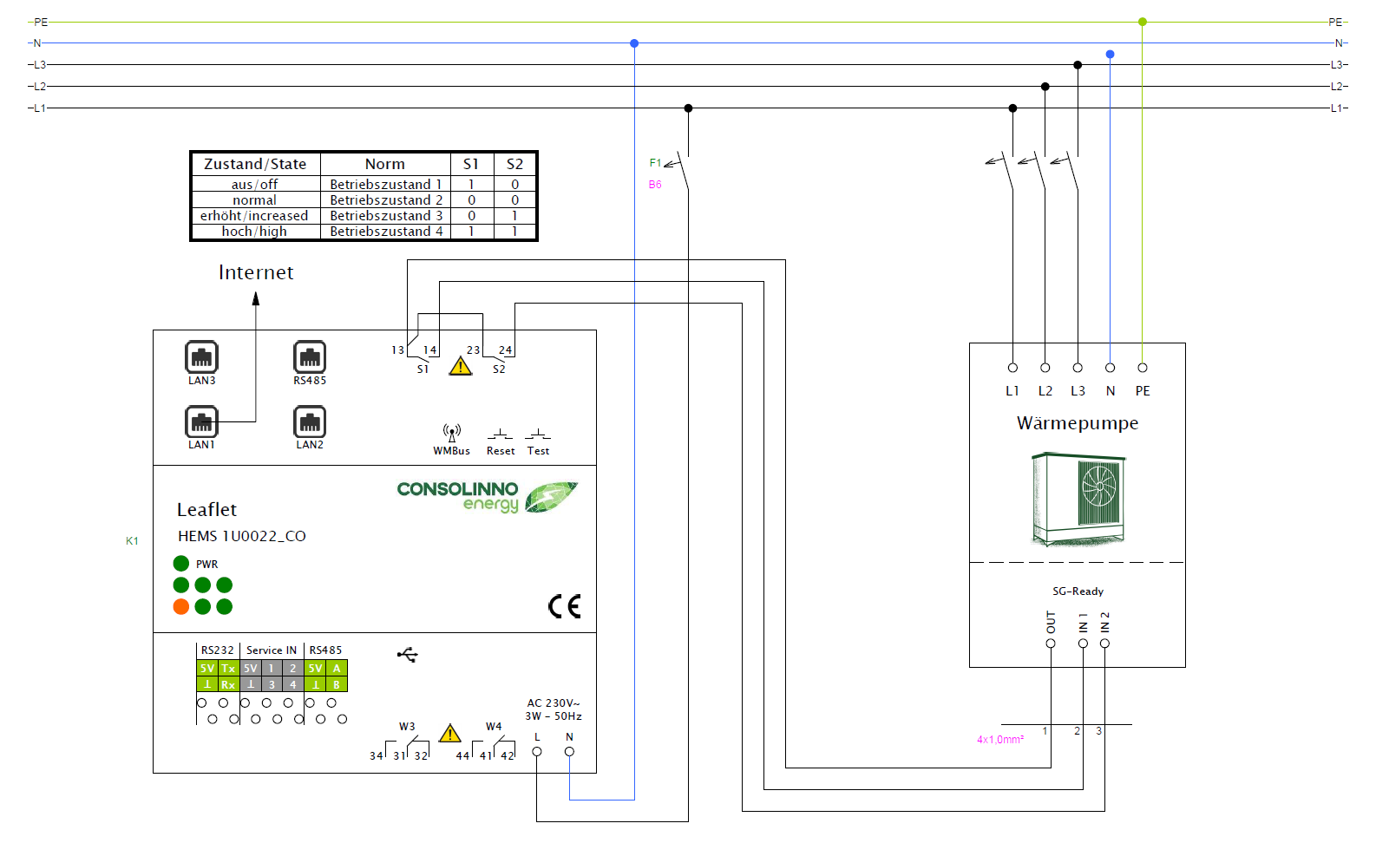Viewport: 1376px width, 843px height.
Task: Click the Consolinno energy logo
Action: click(x=486, y=497)
